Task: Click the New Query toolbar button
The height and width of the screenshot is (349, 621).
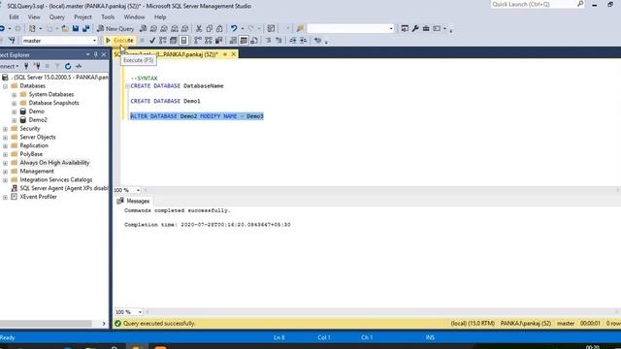Action: (x=115, y=28)
